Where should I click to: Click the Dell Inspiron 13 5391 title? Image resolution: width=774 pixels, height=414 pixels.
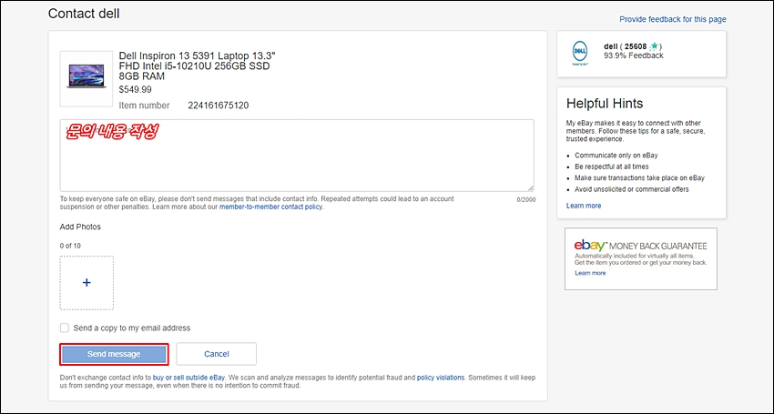197,66
